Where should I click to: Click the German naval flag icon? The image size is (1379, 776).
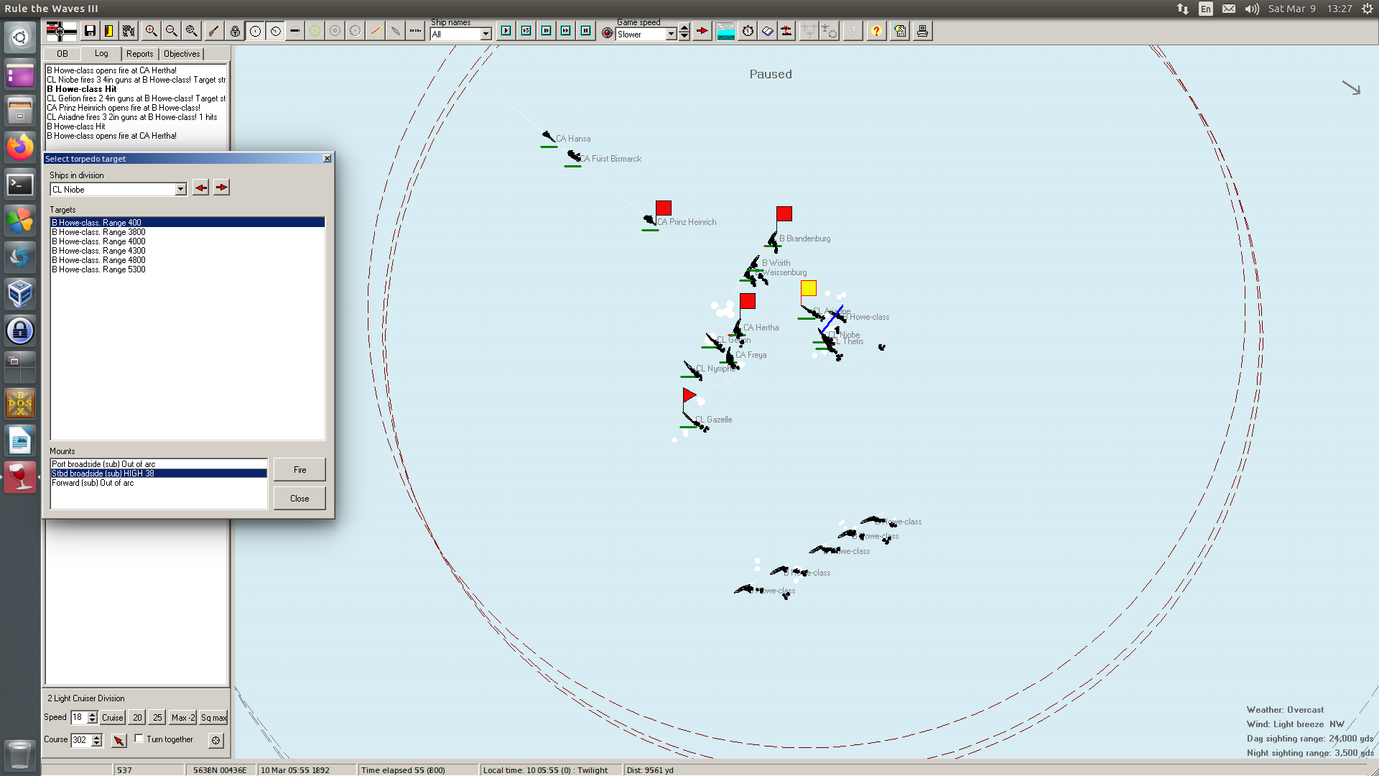61,31
